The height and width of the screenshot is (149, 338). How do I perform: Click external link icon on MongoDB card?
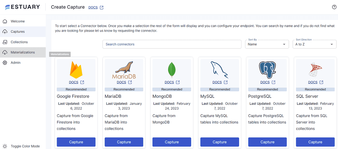178,82
